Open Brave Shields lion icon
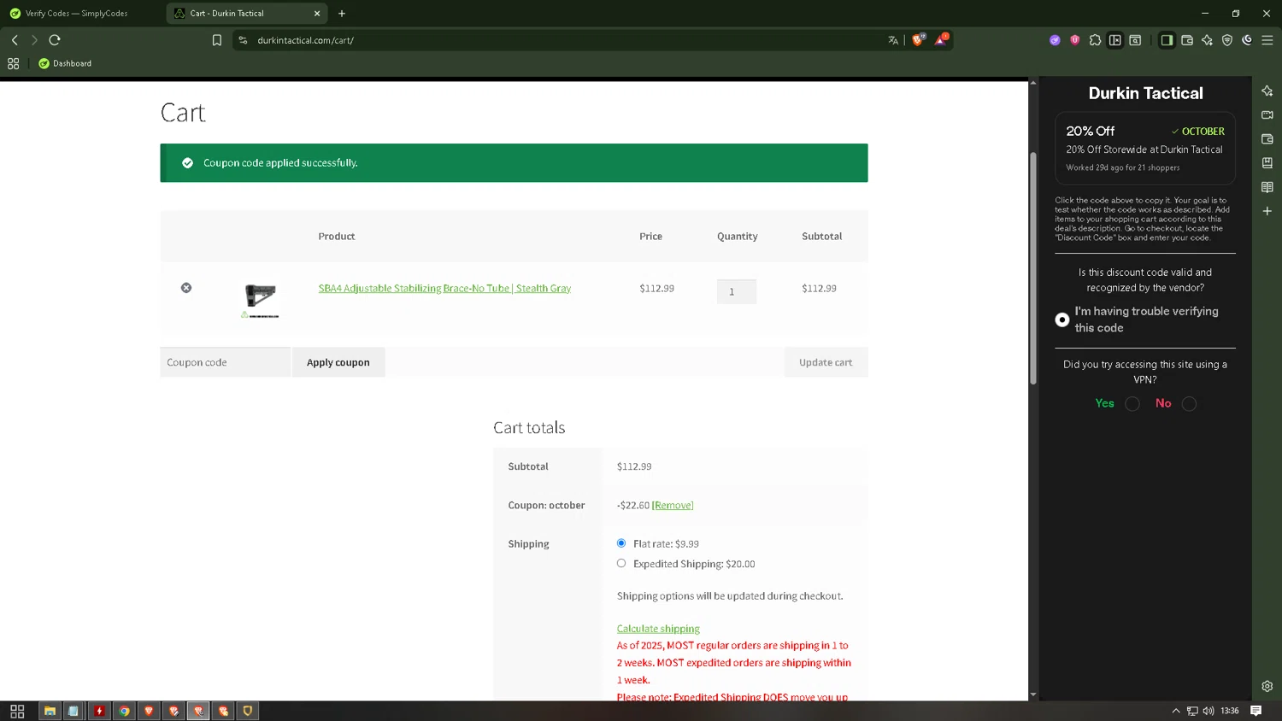Screen dimensions: 1282x721 [918, 39]
